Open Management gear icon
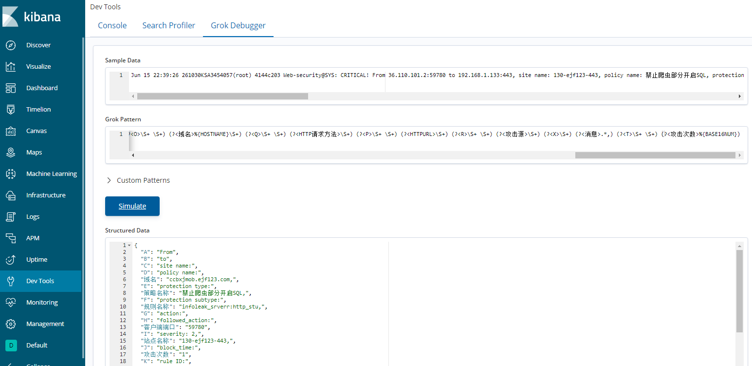The width and height of the screenshot is (752, 366). pyautogui.click(x=11, y=324)
